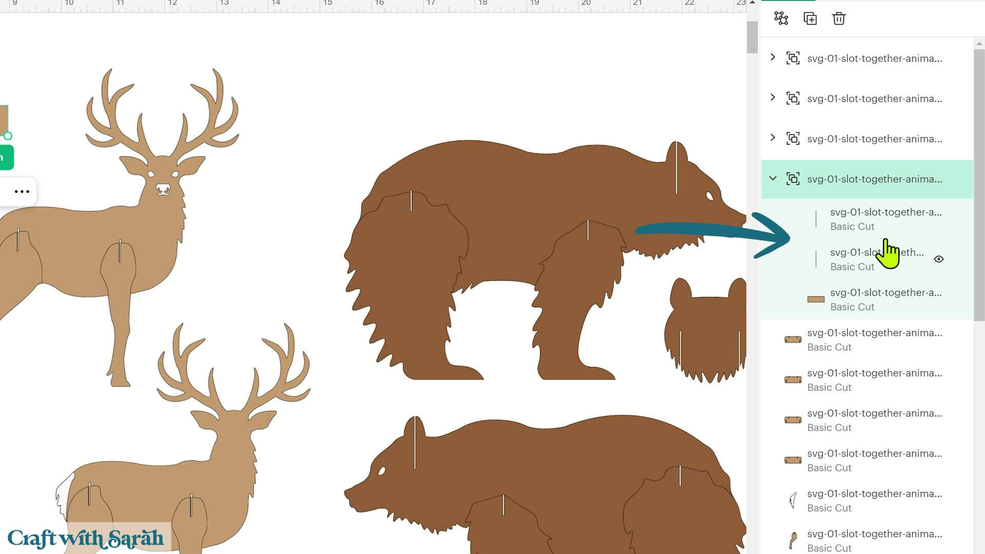Expand the first svg-01-slot-together layer group

pyautogui.click(x=773, y=57)
